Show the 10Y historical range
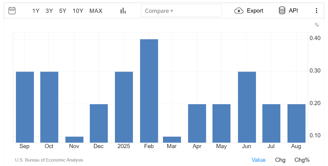This screenshot has width=328, height=166. (78, 11)
